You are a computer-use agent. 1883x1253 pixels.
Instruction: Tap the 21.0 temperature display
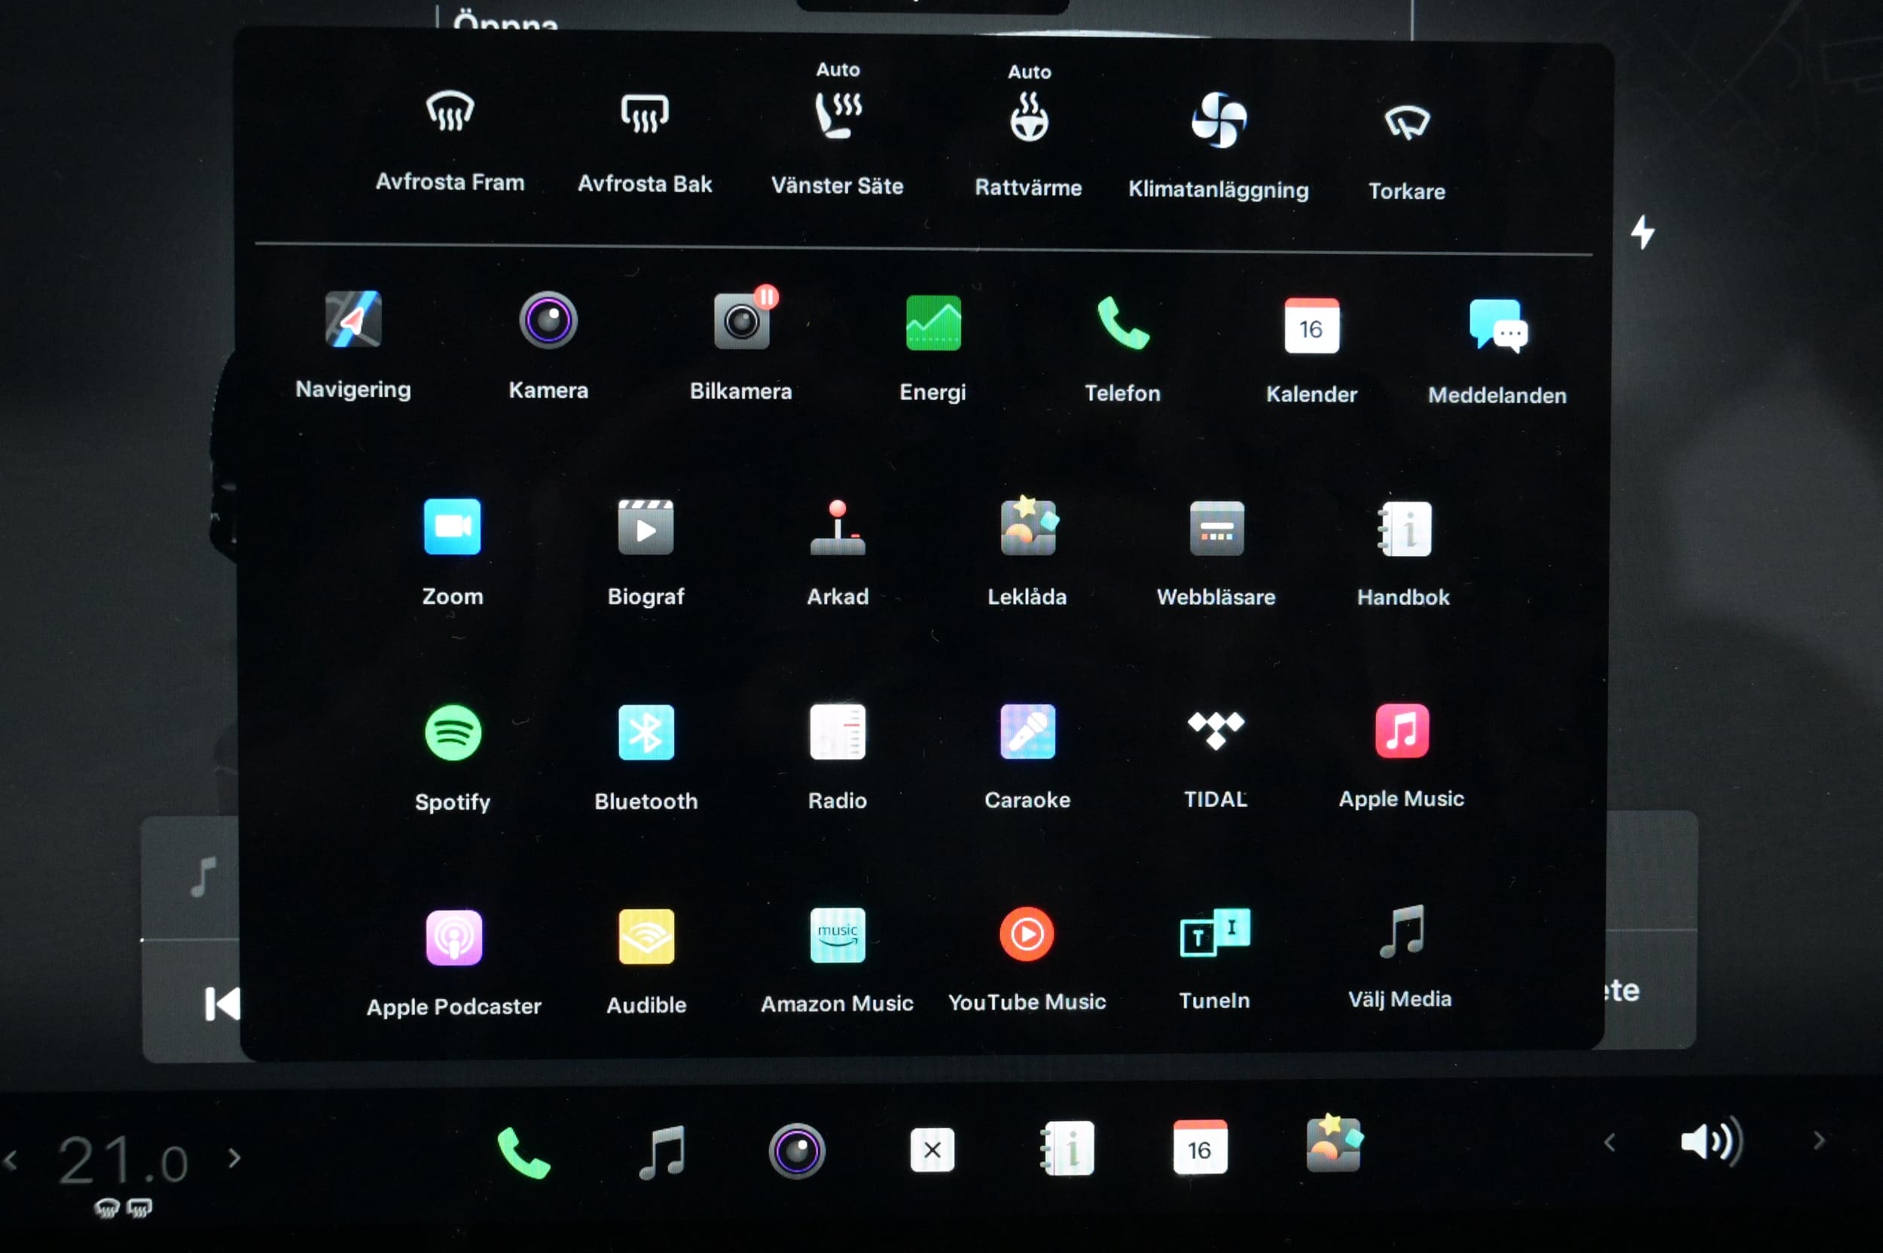tap(123, 1160)
